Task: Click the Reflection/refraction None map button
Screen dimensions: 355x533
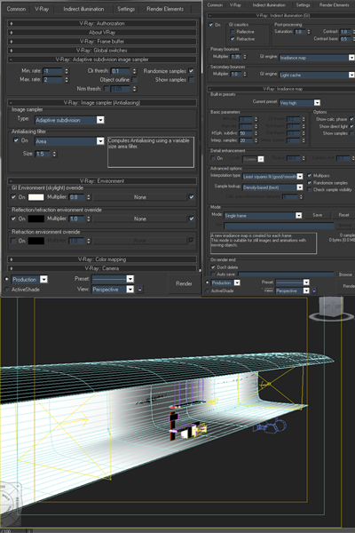Action: click(x=140, y=219)
